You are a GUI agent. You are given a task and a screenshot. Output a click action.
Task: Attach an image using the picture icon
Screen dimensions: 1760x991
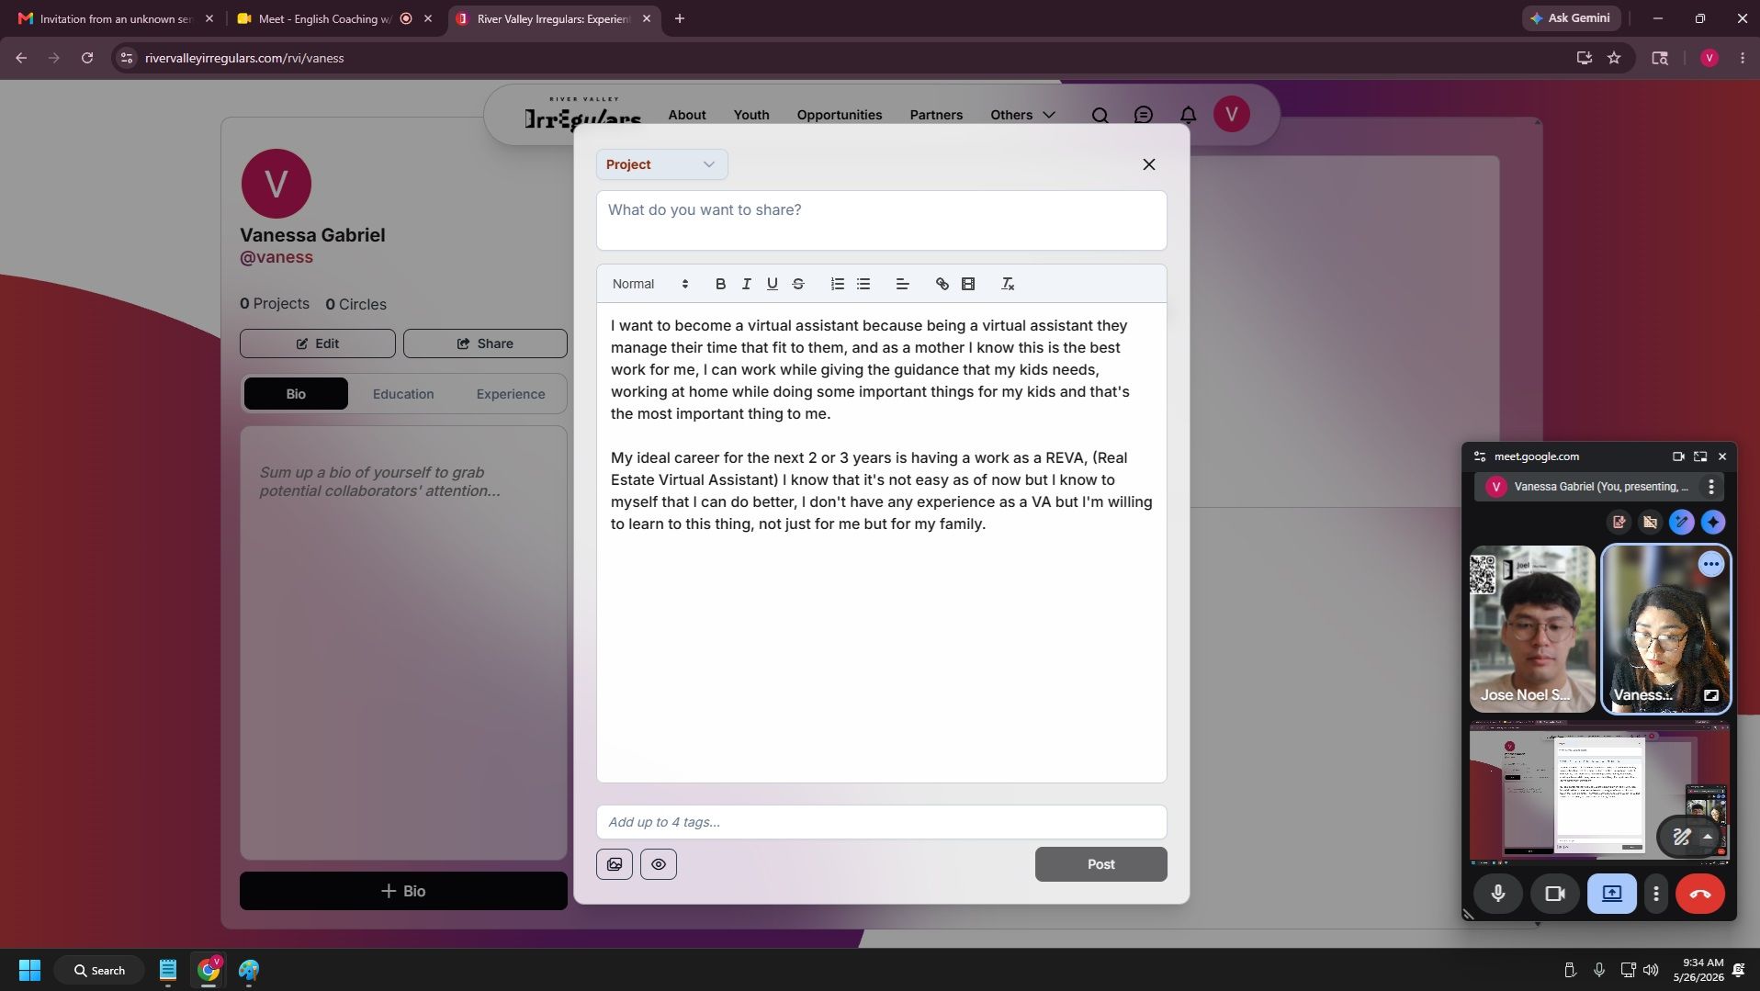[x=614, y=864]
